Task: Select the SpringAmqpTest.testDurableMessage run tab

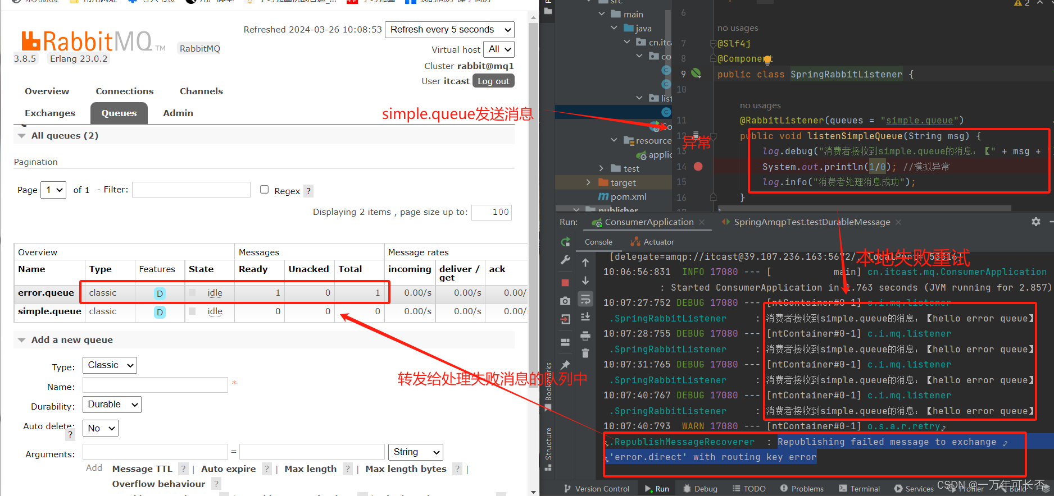Action: coord(811,222)
